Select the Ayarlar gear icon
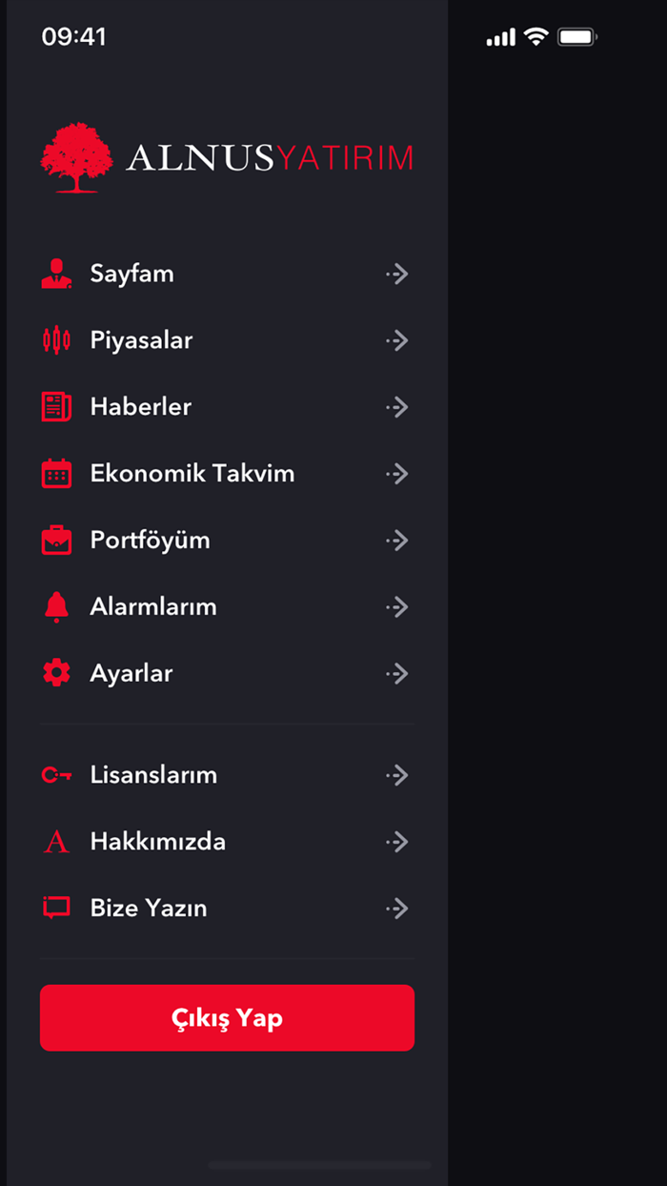Viewport: 667px width, 1186px height. coord(57,674)
